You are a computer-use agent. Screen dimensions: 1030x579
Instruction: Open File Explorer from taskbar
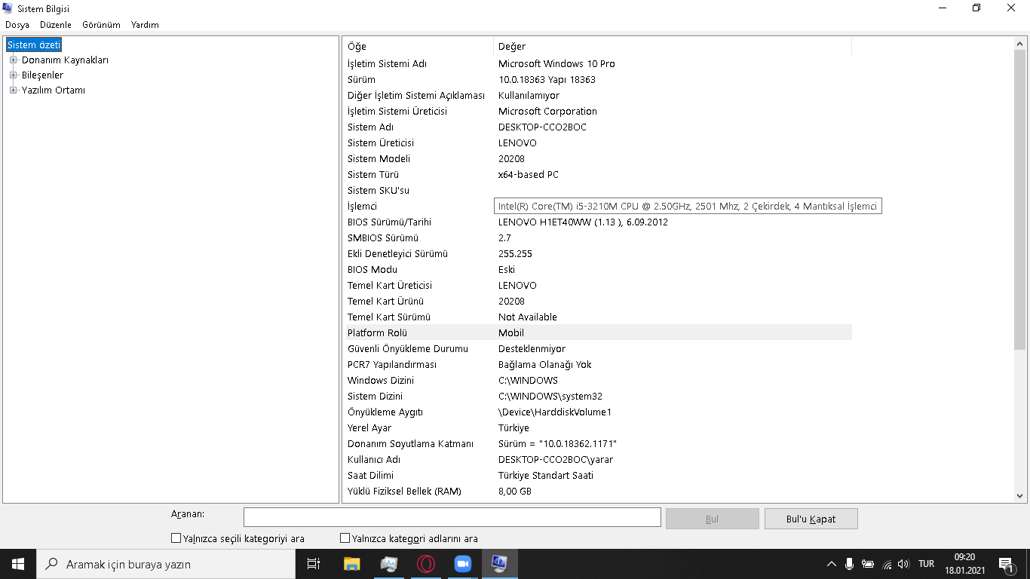coord(351,564)
